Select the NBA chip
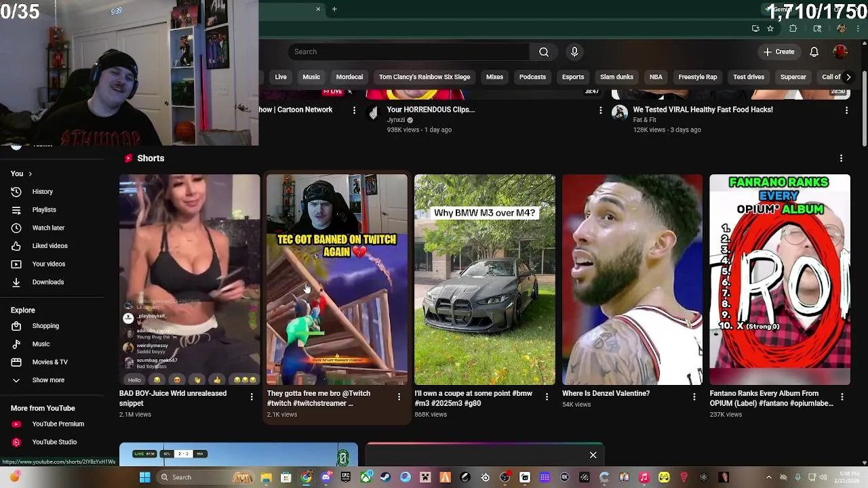 click(656, 77)
